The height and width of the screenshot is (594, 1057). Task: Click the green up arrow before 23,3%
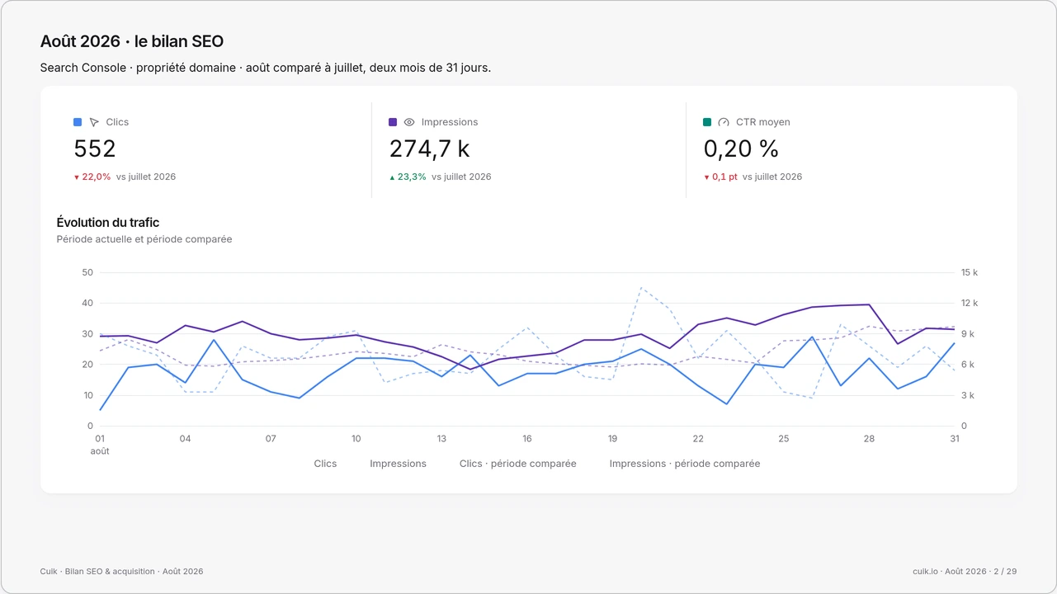coord(392,177)
